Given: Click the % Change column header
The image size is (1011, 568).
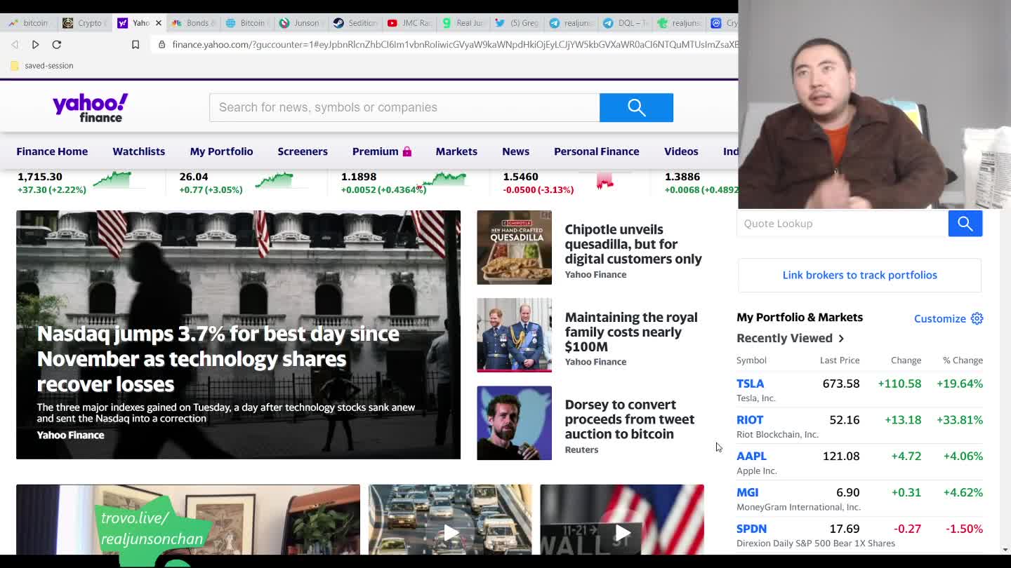Looking at the screenshot, I should (963, 360).
